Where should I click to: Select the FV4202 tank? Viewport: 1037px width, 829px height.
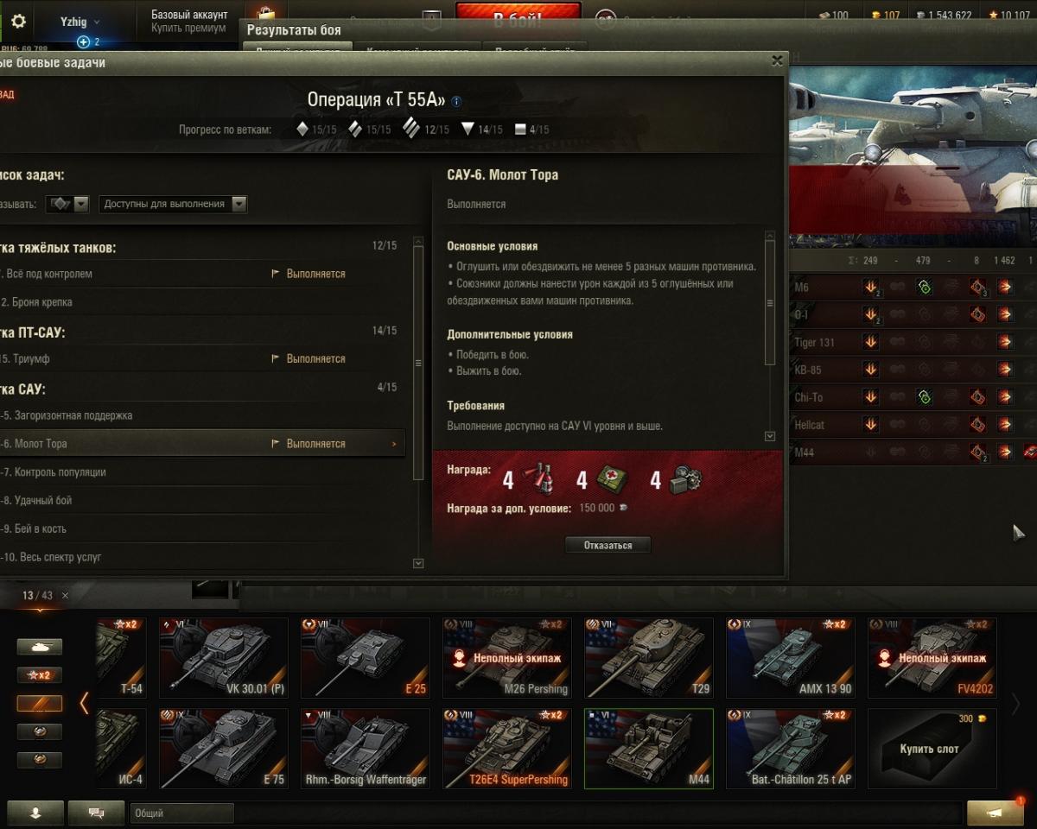coord(932,657)
